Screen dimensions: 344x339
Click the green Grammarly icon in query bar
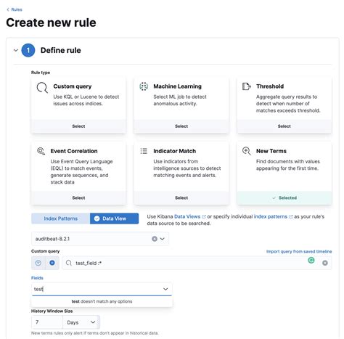click(x=311, y=260)
